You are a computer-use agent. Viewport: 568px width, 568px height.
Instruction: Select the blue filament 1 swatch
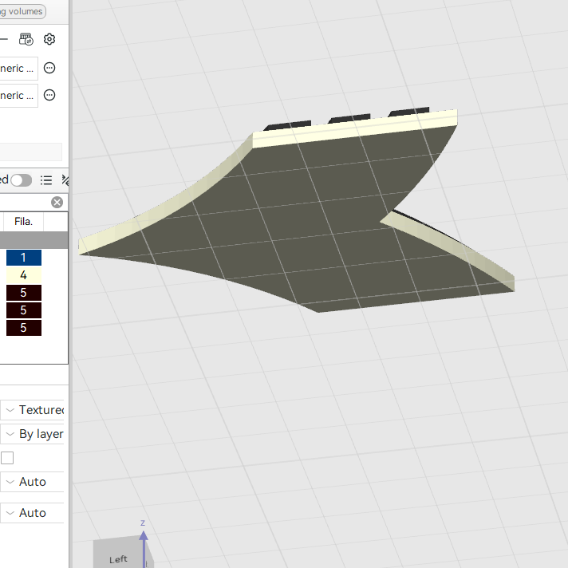pyautogui.click(x=24, y=258)
